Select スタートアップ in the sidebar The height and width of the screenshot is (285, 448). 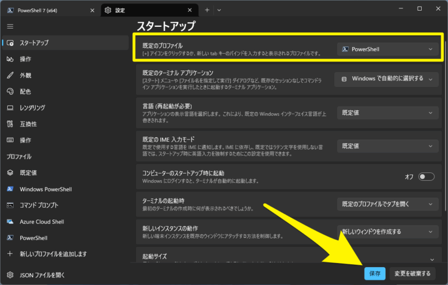65,43
